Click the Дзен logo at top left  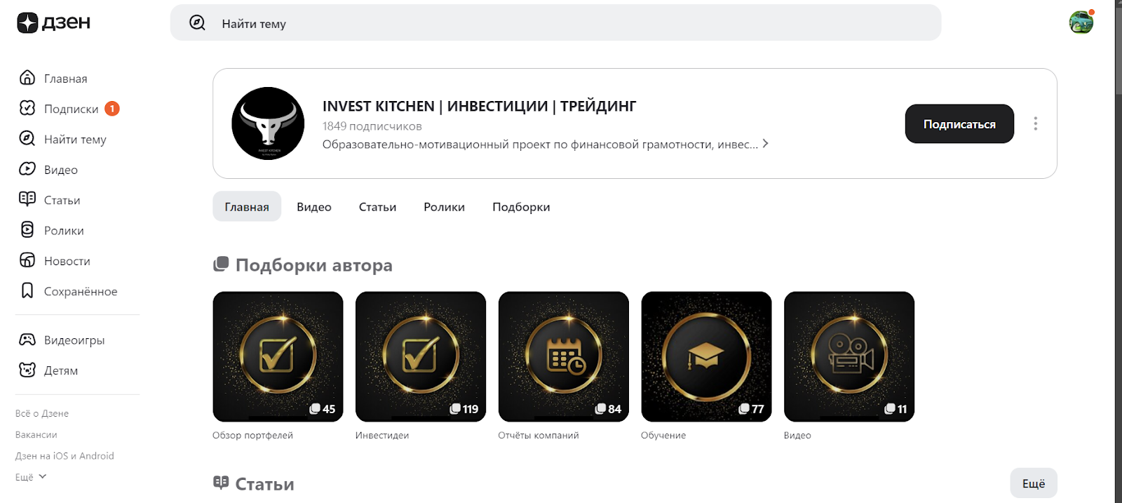click(53, 22)
